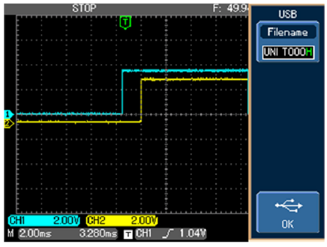Screen dimensions: 327x247
Task: Open the 1.04V trigger level value
Action: [x=192, y=233]
